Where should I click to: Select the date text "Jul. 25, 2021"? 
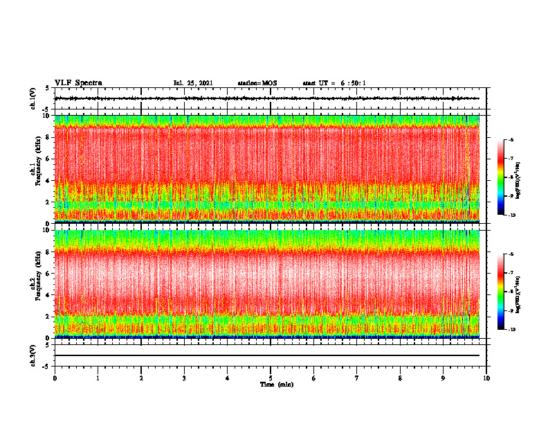coord(193,83)
